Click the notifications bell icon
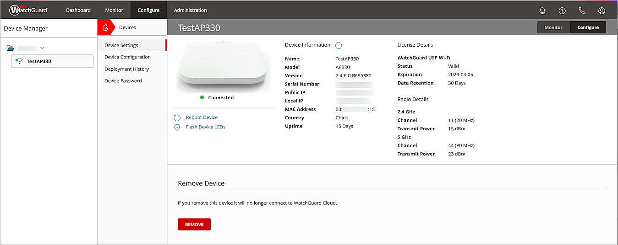Screen dimensions: 618x245 pos(542,11)
